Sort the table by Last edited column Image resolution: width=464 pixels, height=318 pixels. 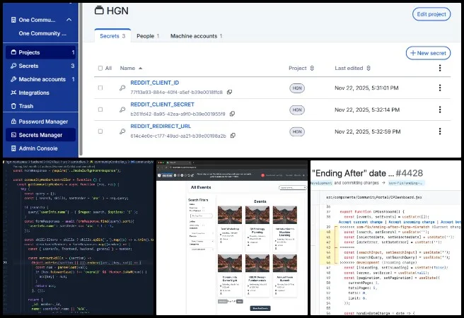[x=352, y=69]
